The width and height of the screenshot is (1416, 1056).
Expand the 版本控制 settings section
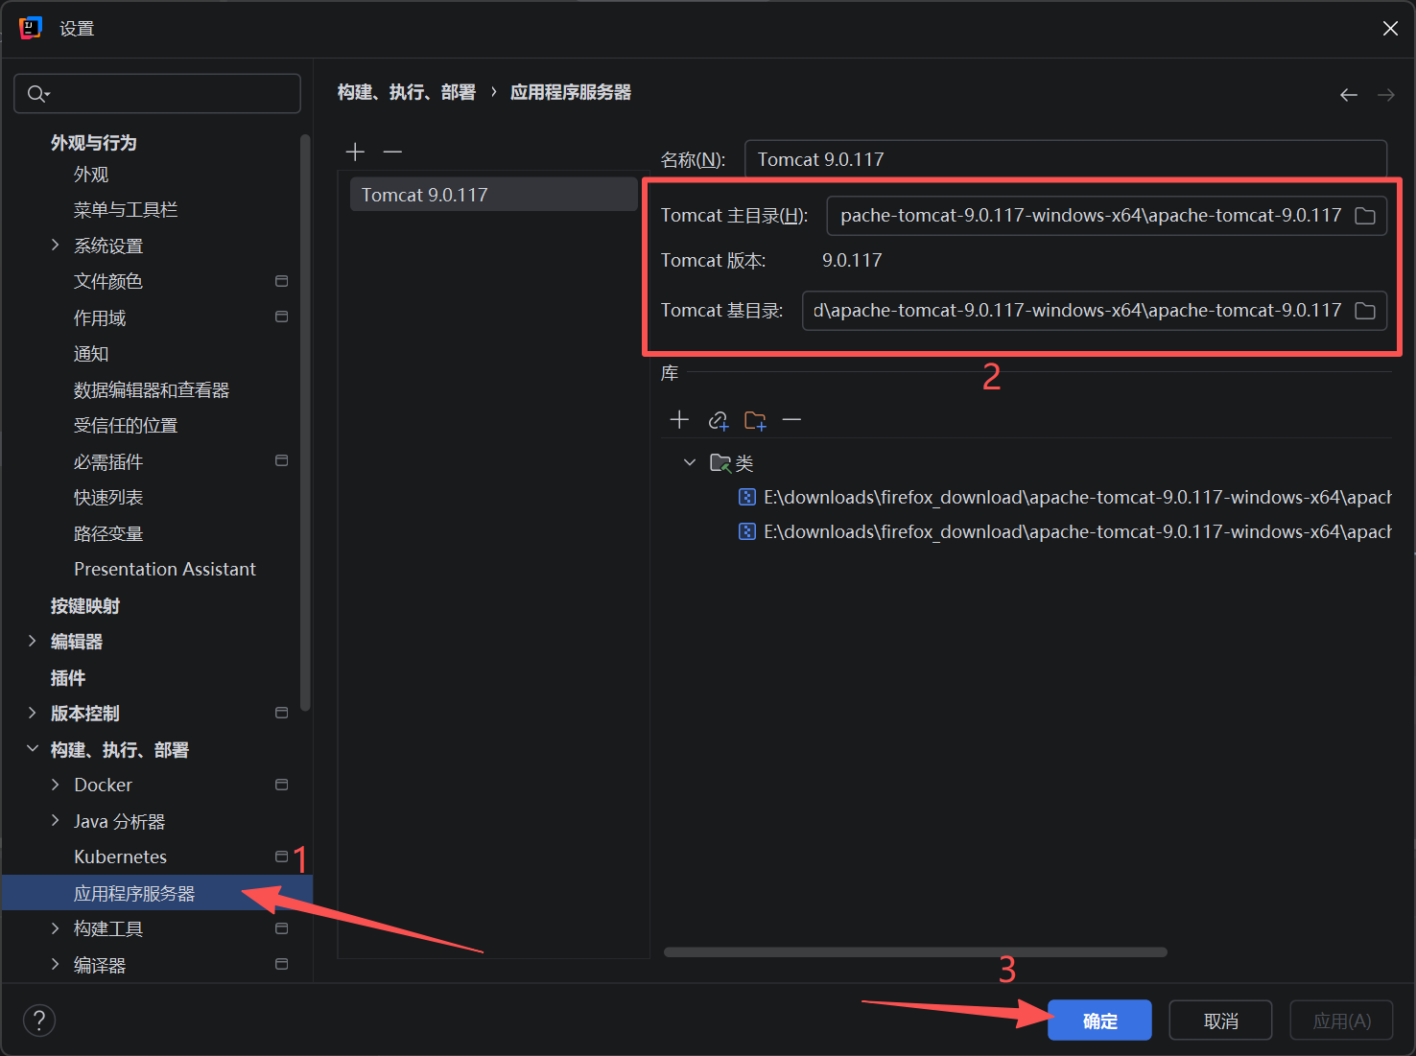pyautogui.click(x=32, y=713)
